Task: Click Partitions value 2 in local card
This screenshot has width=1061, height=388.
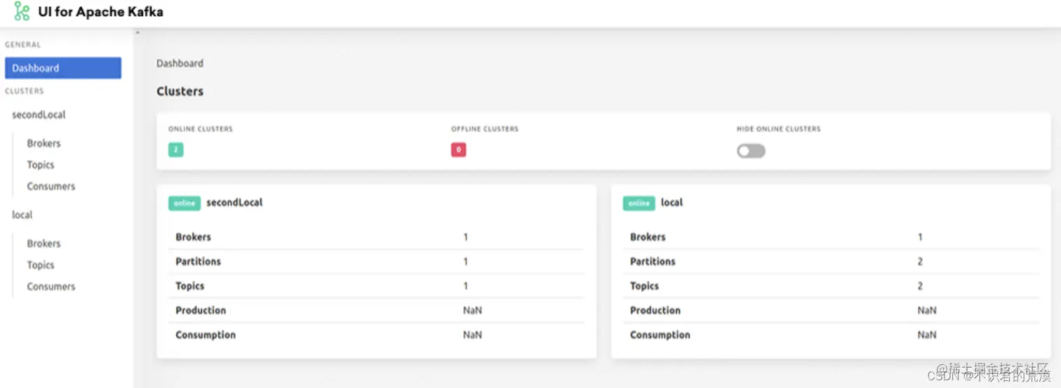Action: pyautogui.click(x=920, y=261)
